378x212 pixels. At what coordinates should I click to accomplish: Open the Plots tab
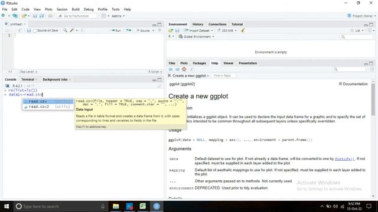tap(184, 63)
